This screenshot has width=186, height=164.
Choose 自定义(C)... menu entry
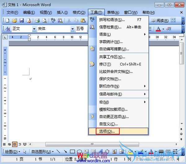(x=118, y=124)
